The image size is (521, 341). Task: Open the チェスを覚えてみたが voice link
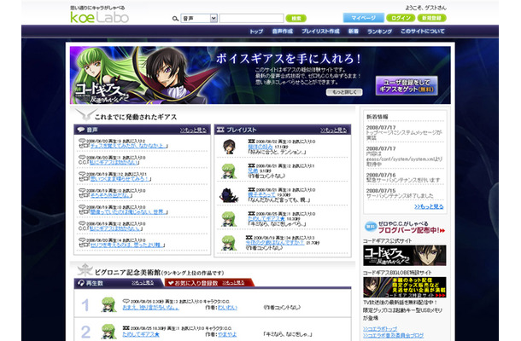(128, 146)
